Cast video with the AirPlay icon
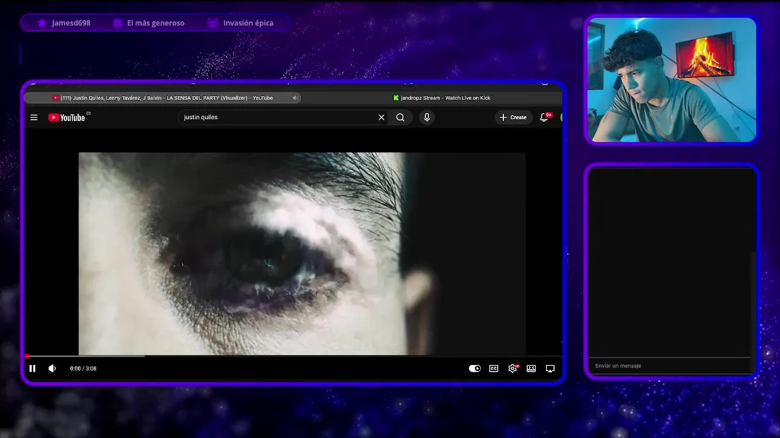The width and height of the screenshot is (780, 438). pyautogui.click(x=550, y=368)
